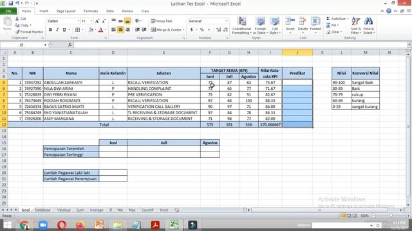Click Wrap Text button
Image resolution: width=412 pixels, height=231 pixels.
coord(162,21)
